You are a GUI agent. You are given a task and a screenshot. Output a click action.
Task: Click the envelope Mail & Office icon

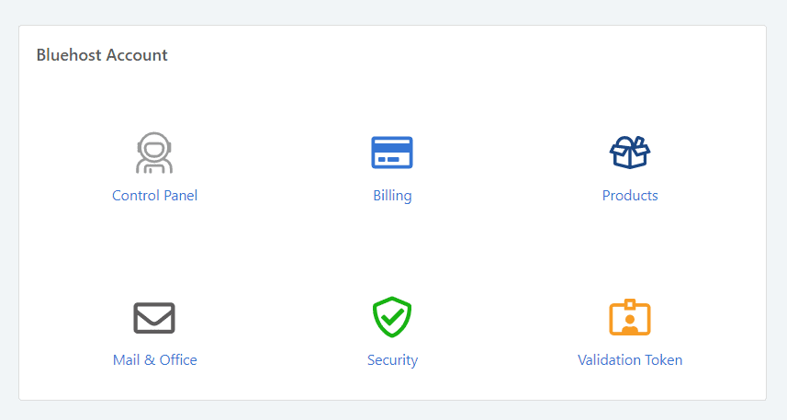click(154, 318)
